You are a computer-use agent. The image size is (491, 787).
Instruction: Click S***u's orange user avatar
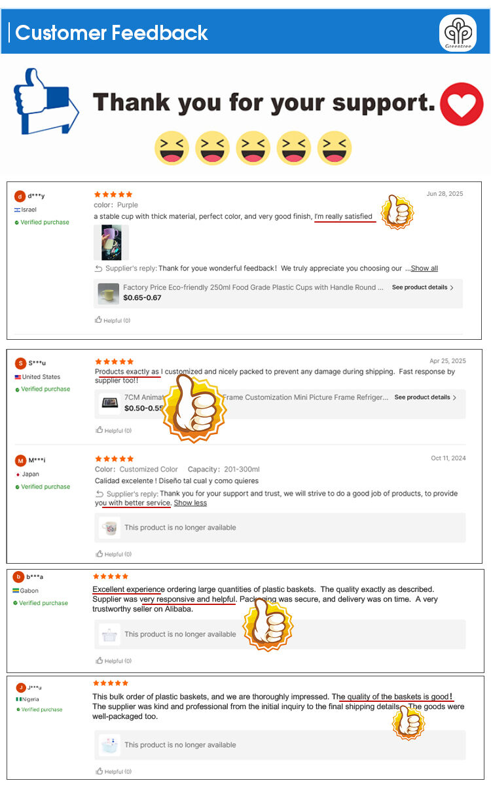(x=20, y=363)
